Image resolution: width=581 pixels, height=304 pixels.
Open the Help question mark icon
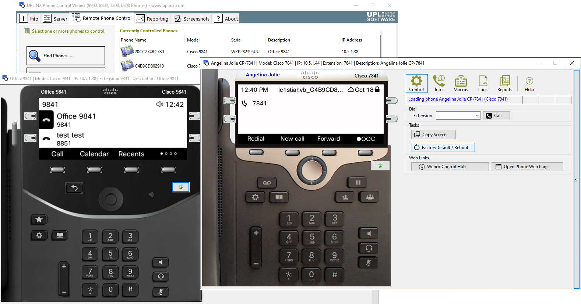pos(529,84)
